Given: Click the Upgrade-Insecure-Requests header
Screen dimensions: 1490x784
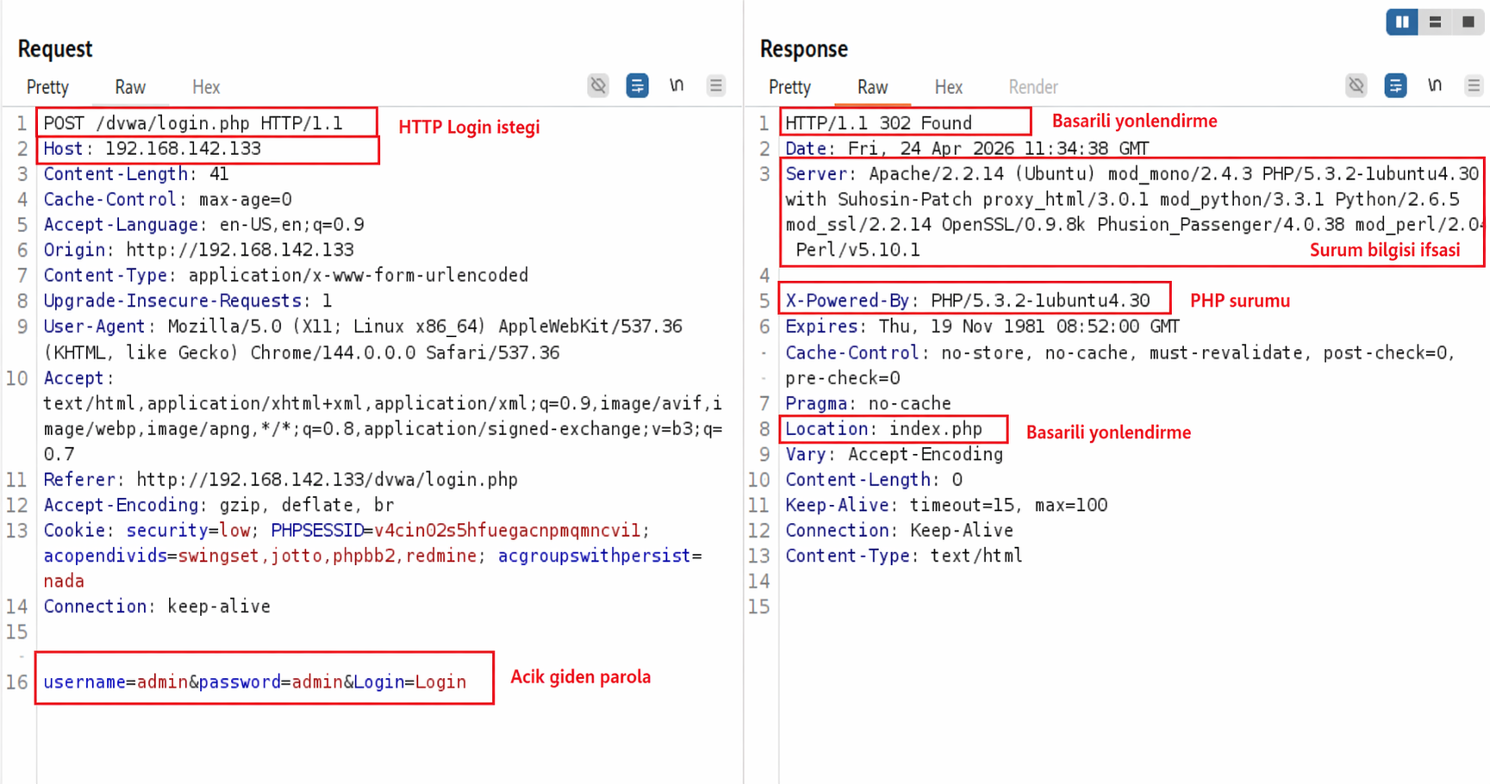Looking at the screenshot, I should [188, 301].
